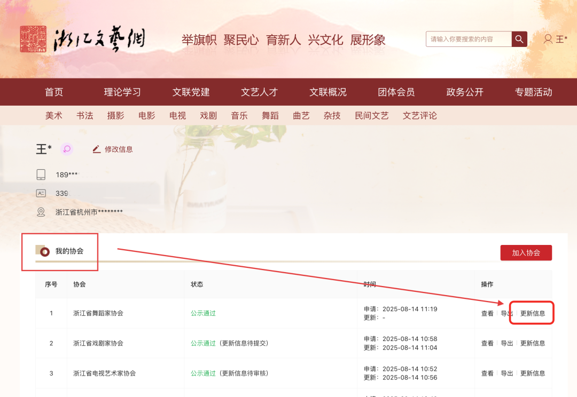Click the location pin icon beside 浙江省杭州市

[x=41, y=212]
